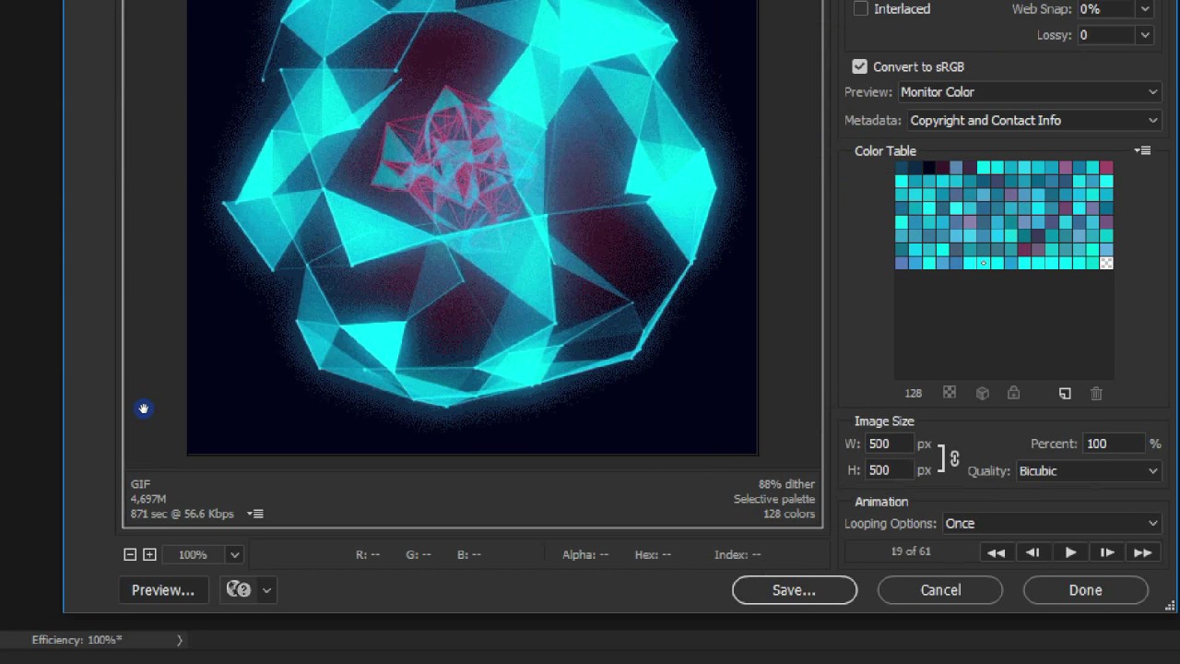Image resolution: width=1180 pixels, height=664 pixels.
Task: Click the image Width field
Action: [x=889, y=445]
